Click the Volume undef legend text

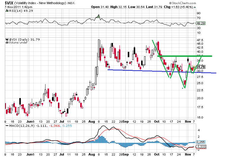(18, 43)
